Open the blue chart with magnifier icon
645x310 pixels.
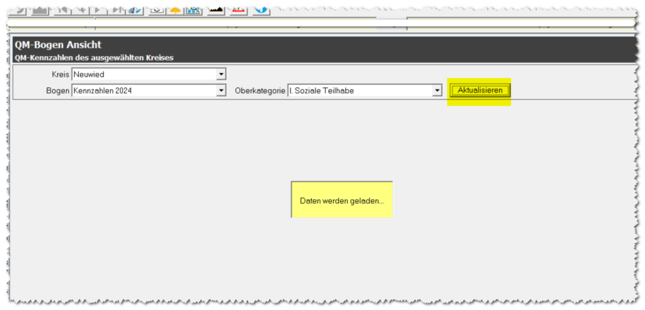click(195, 9)
